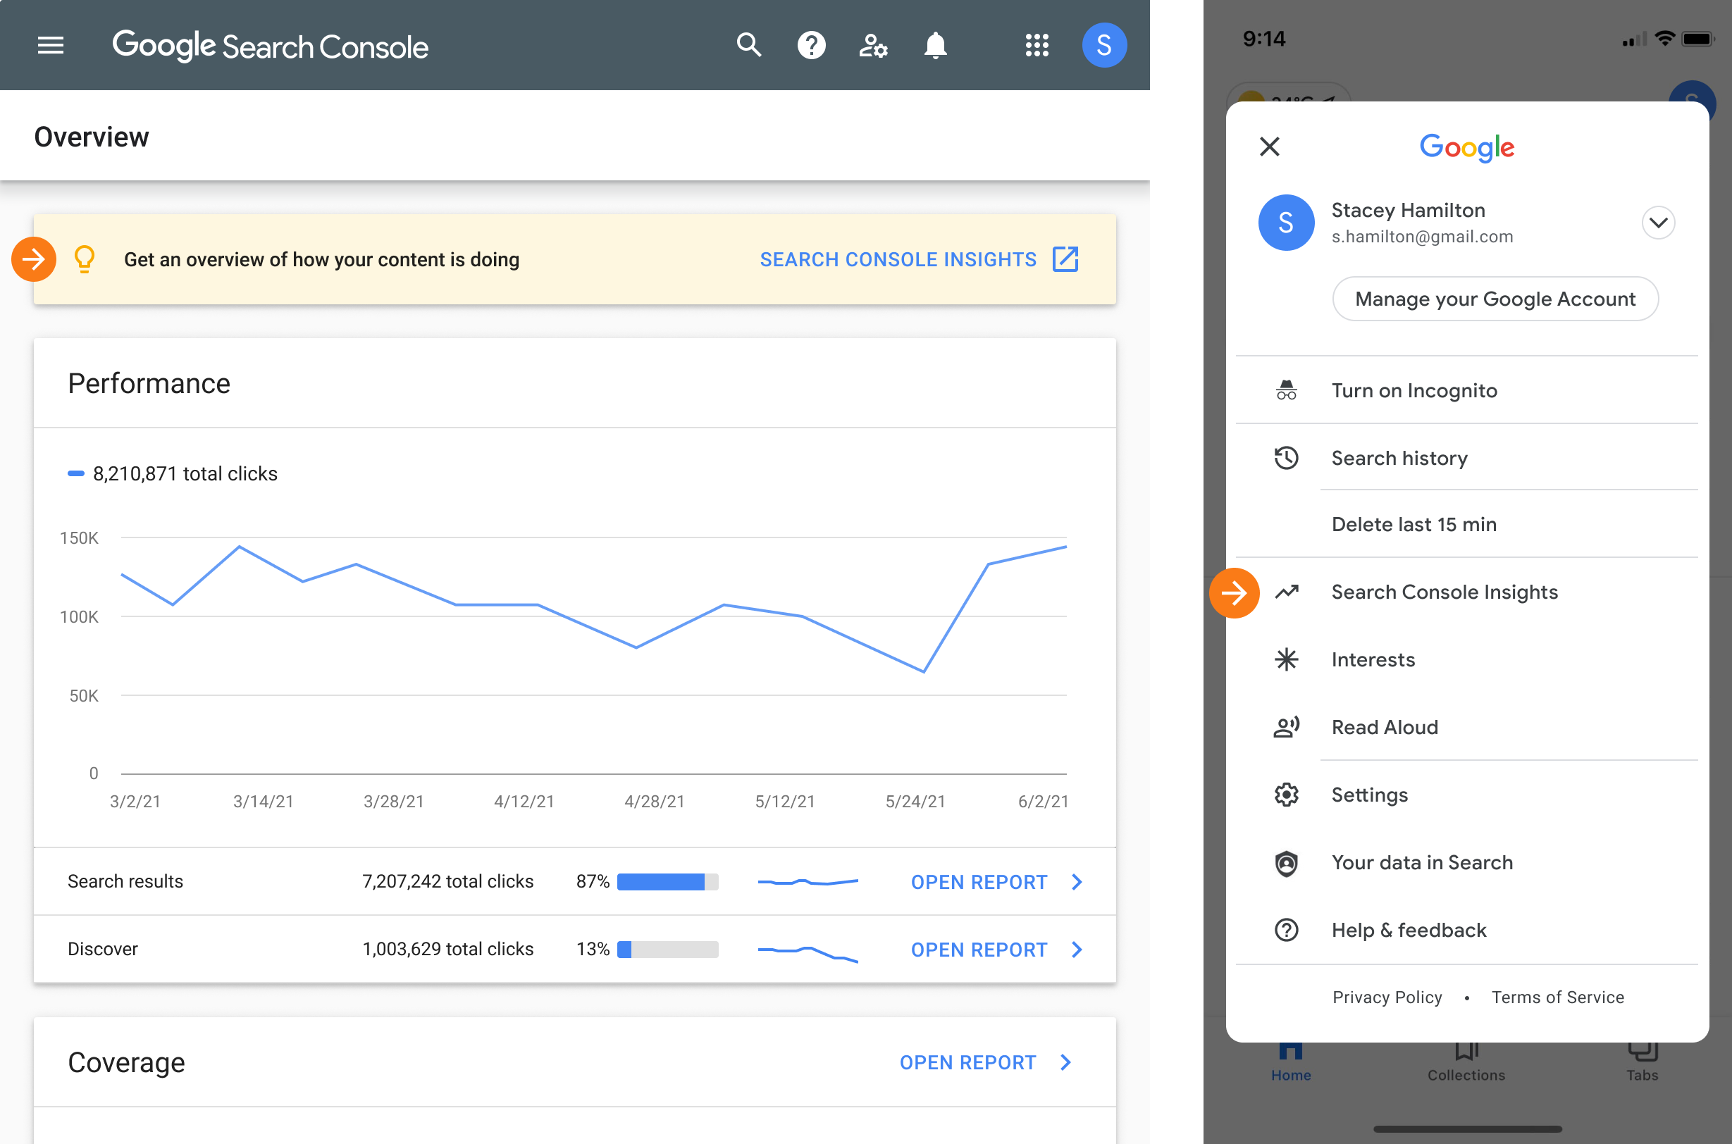Toggle on Incognito browsing mode

(1413, 390)
